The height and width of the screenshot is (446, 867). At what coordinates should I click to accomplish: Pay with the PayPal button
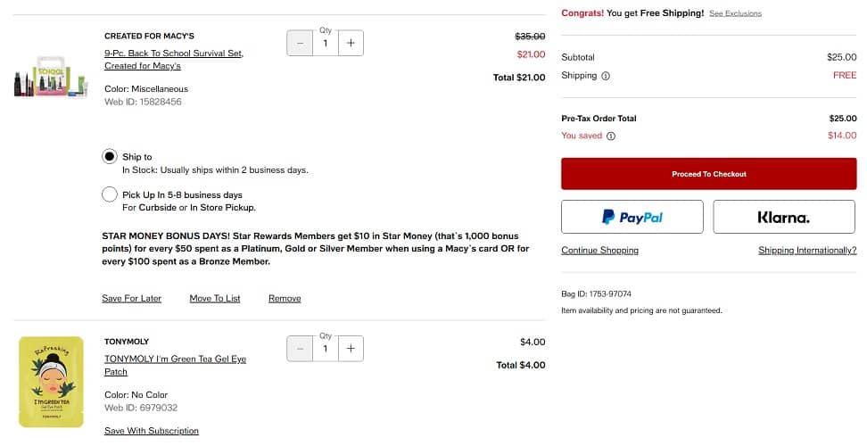[632, 217]
